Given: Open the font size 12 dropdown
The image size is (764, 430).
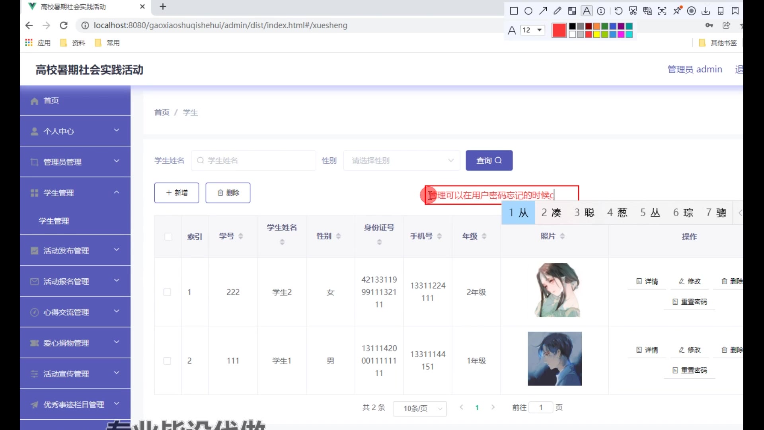Looking at the screenshot, I should pyautogui.click(x=532, y=30).
